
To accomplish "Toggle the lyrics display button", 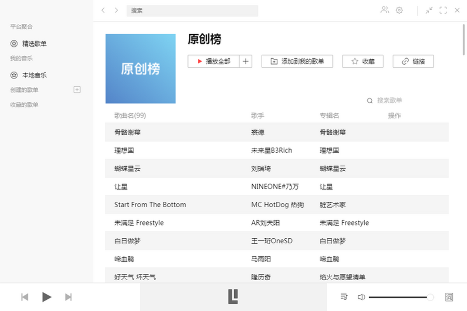I will 449,297.
